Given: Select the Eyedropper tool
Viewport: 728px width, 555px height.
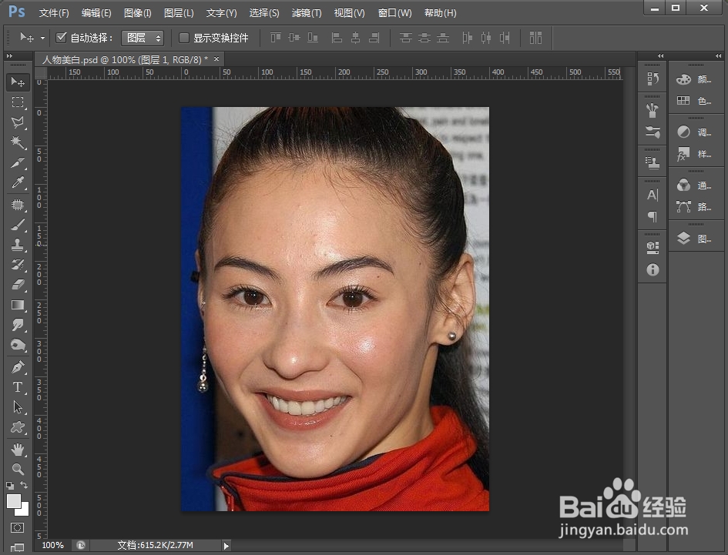Looking at the screenshot, I should tap(18, 182).
